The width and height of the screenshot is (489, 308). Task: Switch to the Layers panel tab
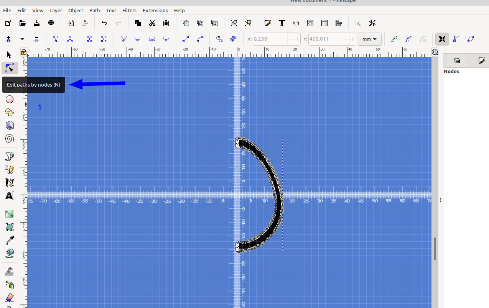pyautogui.click(x=457, y=61)
